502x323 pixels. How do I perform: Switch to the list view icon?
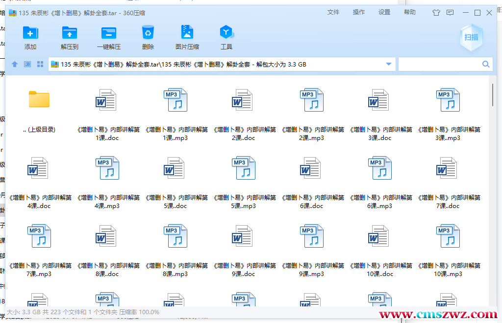click(x=27, y=64)
